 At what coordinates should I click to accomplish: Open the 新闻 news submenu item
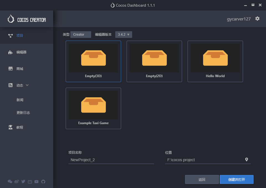(x=20, y=100)
